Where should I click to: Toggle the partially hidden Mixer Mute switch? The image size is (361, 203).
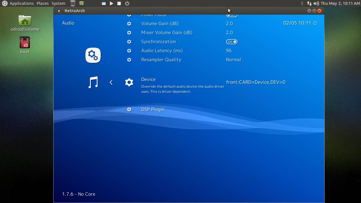click(x=232, y=15)
